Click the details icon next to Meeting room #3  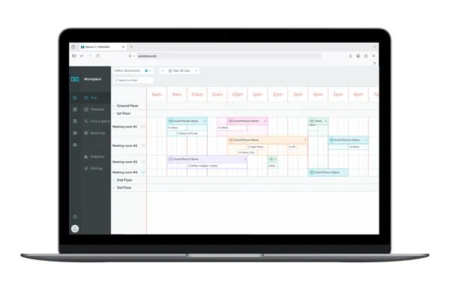(143, 162)
